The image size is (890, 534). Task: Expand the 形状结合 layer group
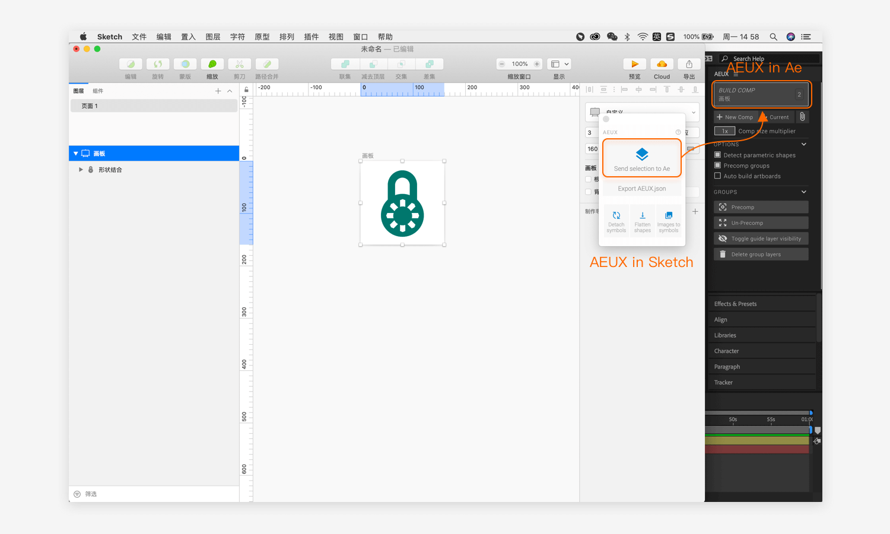(x=81, y=170)
